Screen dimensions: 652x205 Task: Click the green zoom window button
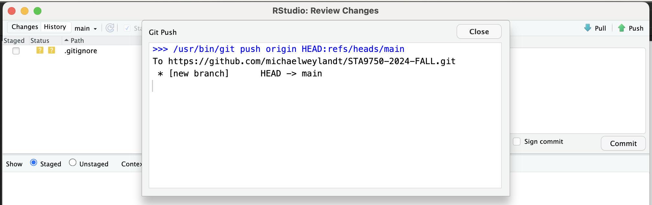(38, 11)
